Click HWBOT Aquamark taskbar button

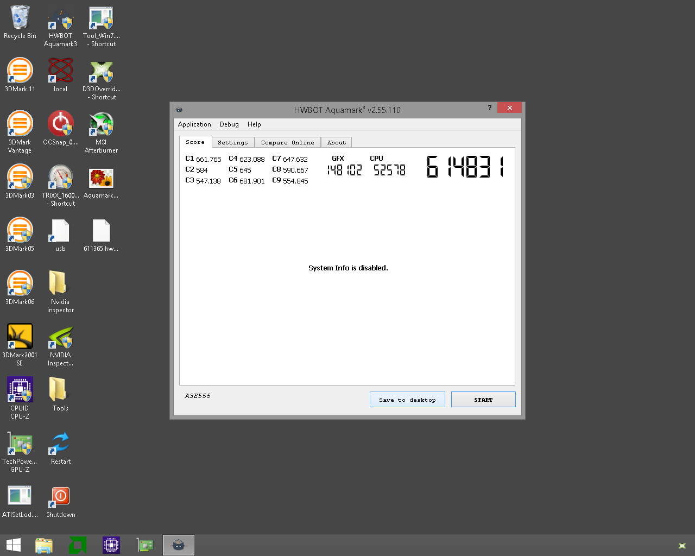click(179, 545)
